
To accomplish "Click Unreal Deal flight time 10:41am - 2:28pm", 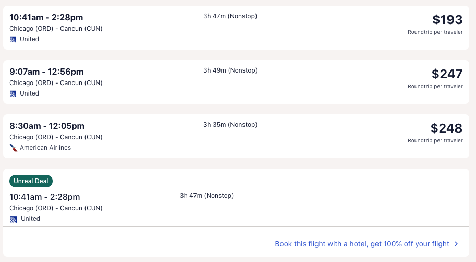I will click(x=45, y=197).
